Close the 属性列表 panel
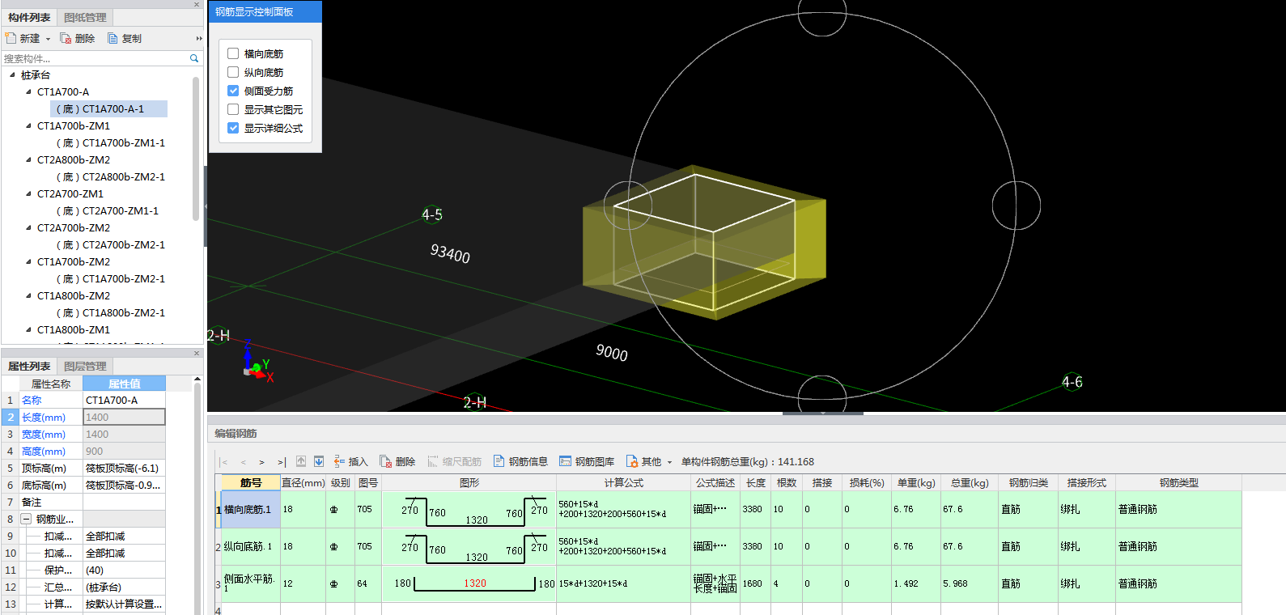The height and width of the screenshot is (615, 1286). (x=197, y=354)
